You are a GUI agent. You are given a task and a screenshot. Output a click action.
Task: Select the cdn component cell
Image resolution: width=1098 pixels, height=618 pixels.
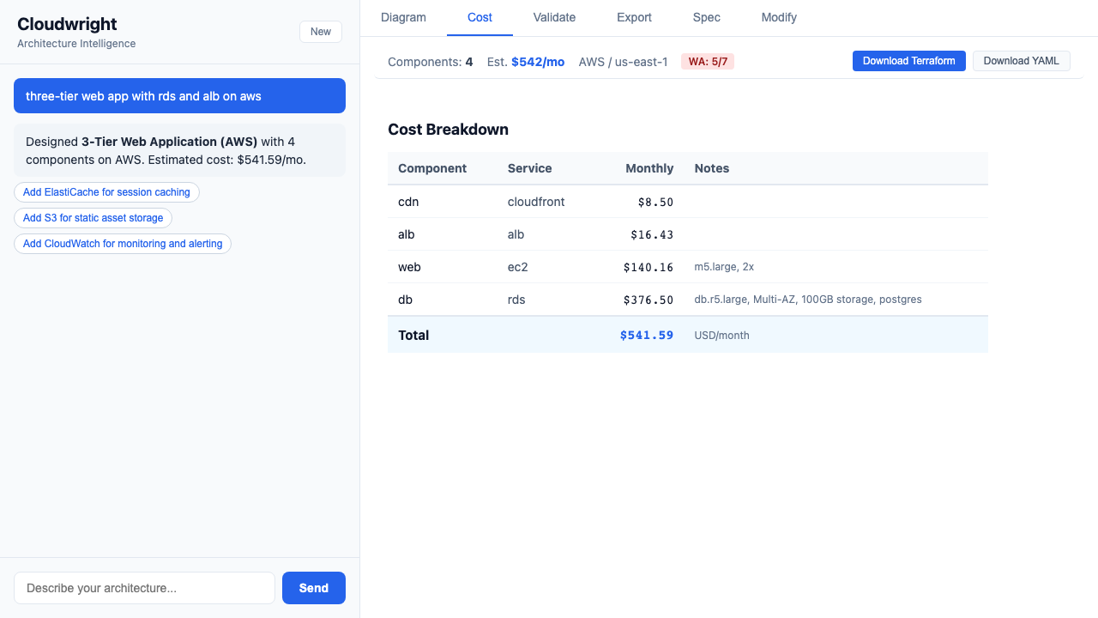[408, 202]
